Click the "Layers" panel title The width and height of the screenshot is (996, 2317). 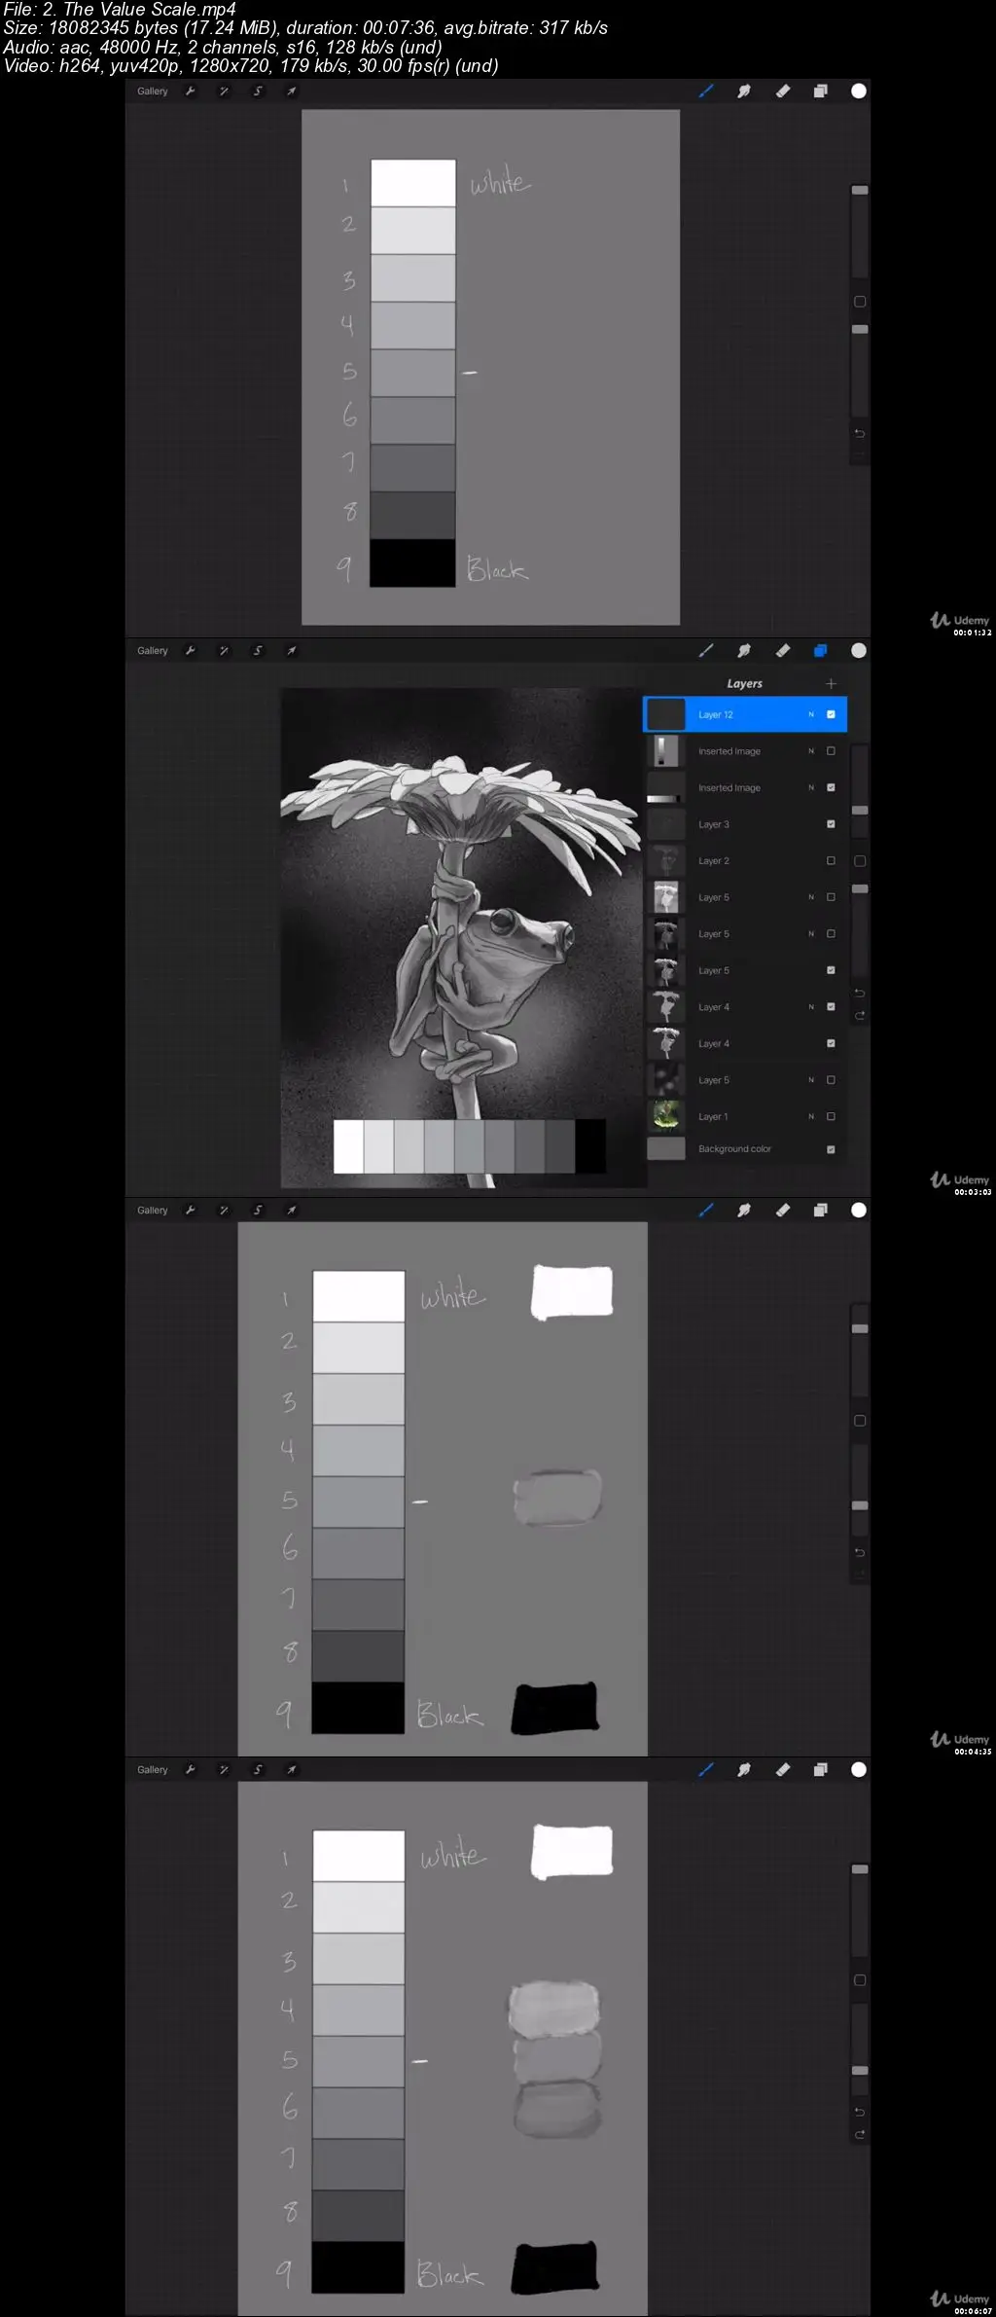point(745,684)
